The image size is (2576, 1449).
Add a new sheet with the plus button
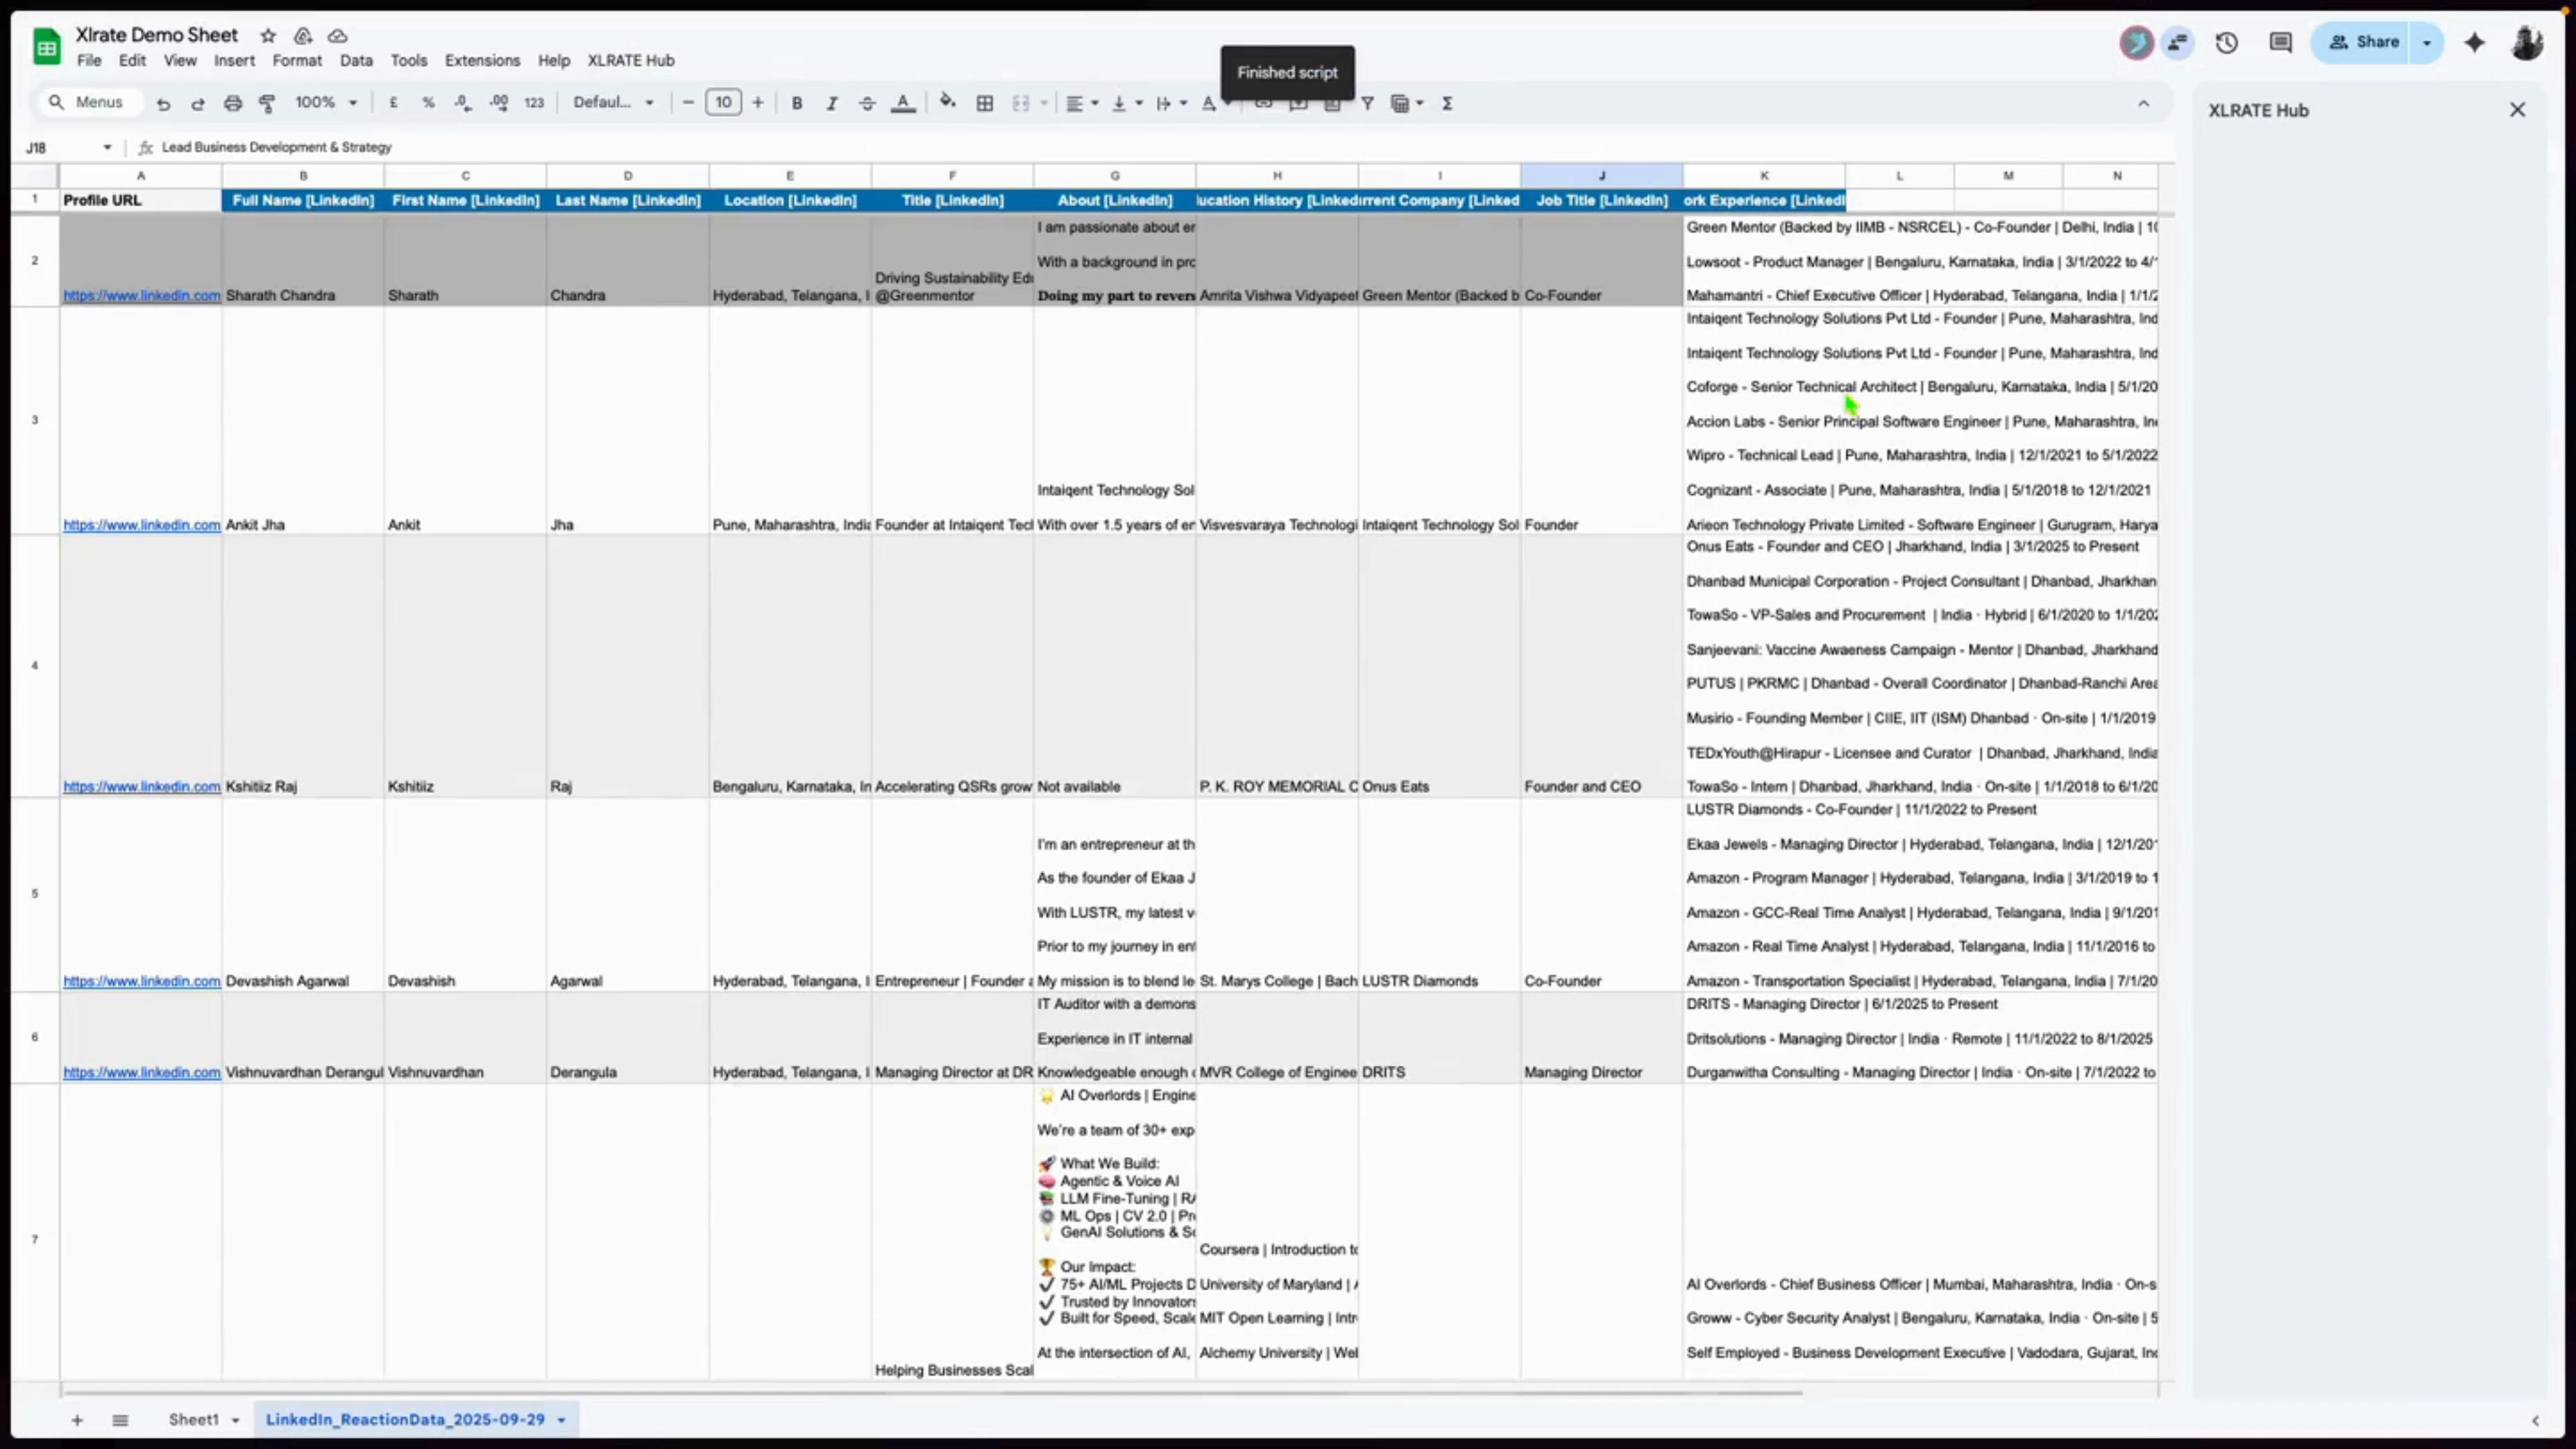click(x=77, y=1419)
